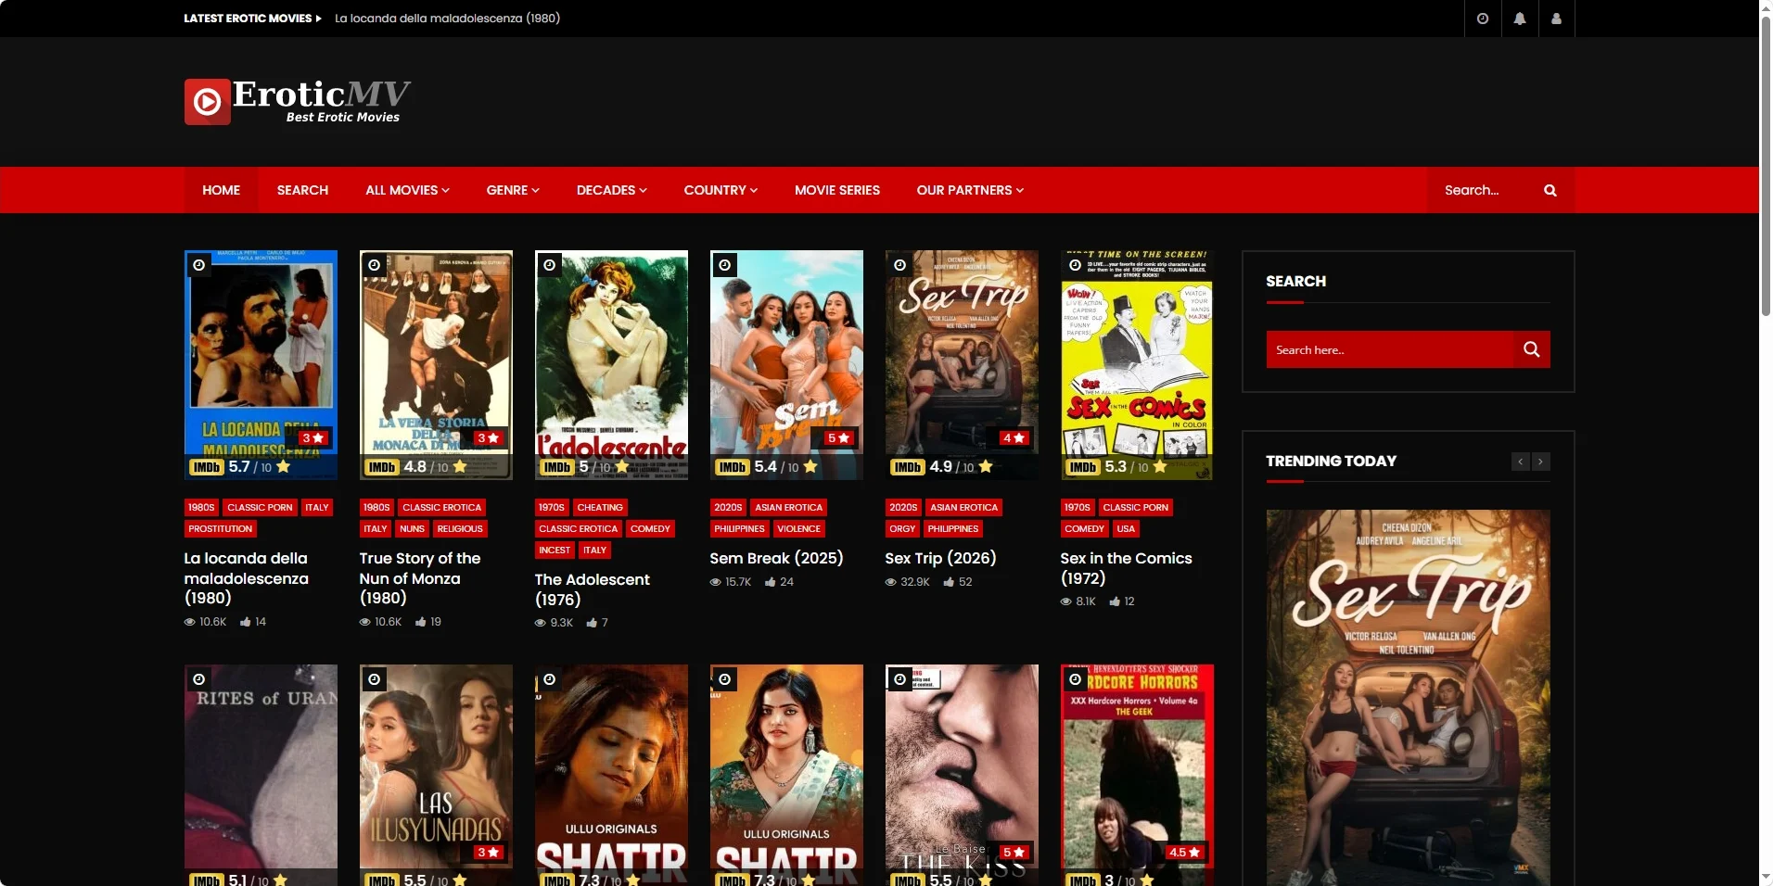Click the EroticMV site logo
This screenshot has height=886, width=1773.
pos(298,101)
